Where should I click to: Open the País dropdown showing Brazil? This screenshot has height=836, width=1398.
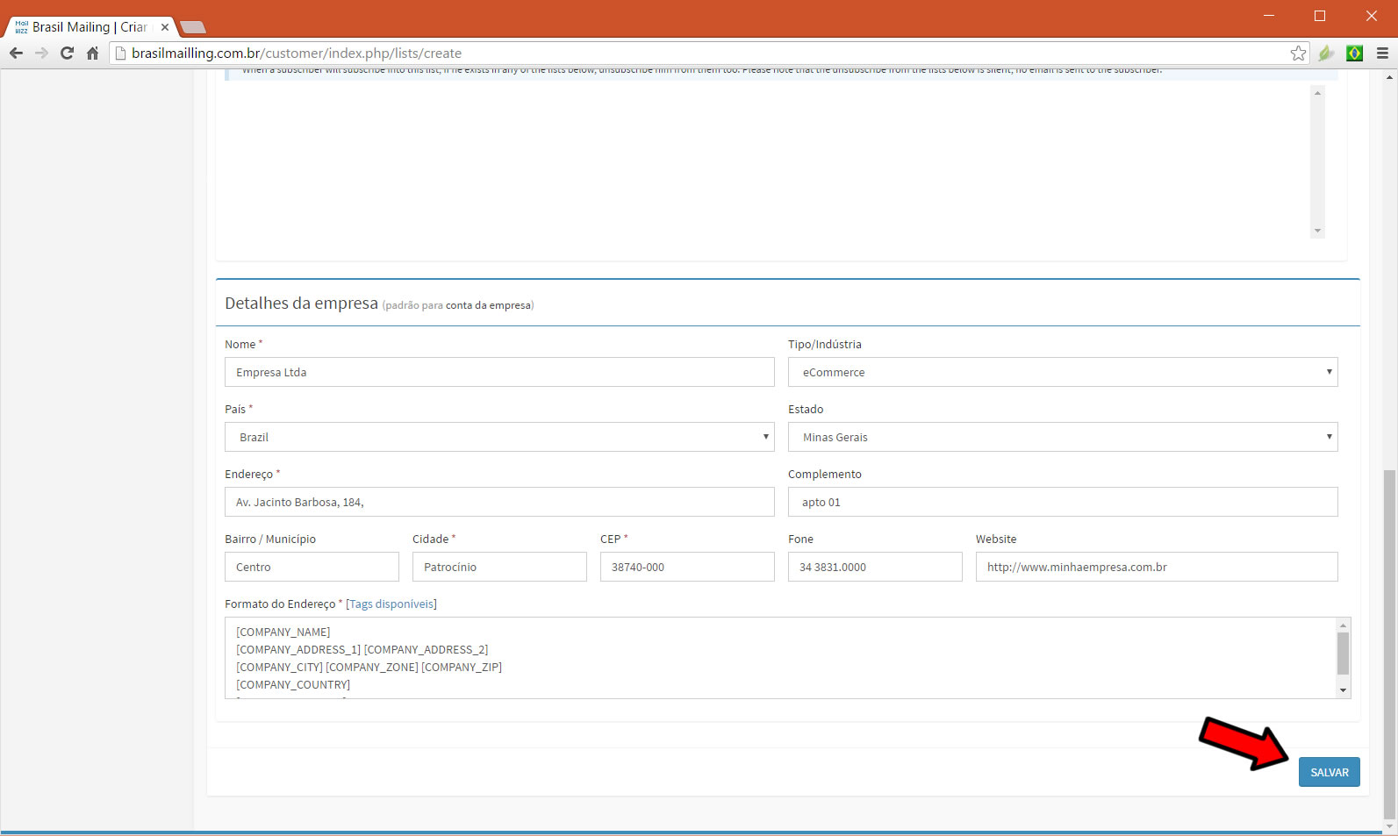(x=499, y=437)
